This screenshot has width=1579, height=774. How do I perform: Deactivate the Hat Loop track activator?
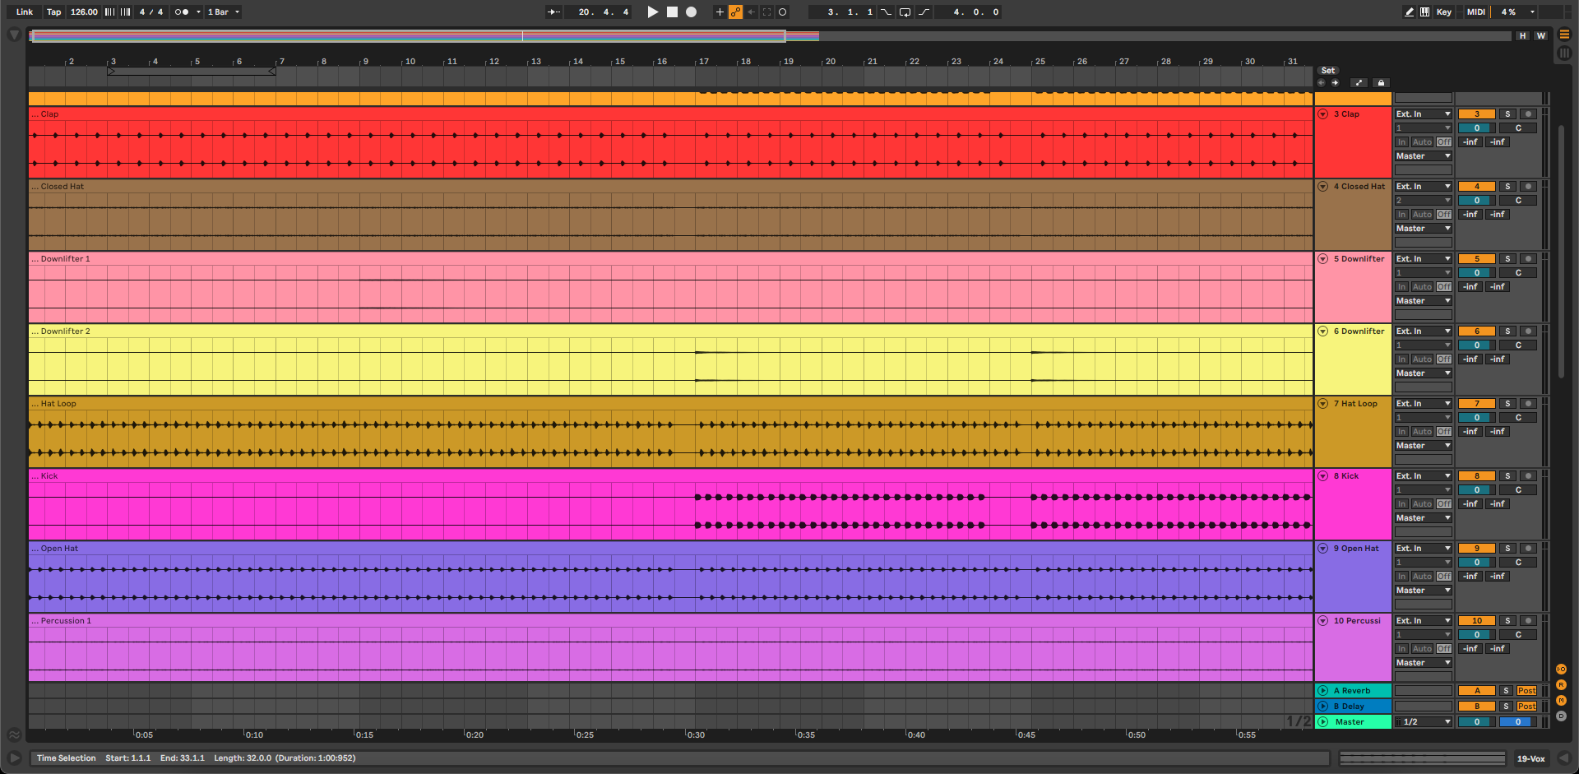(1476, 404)
